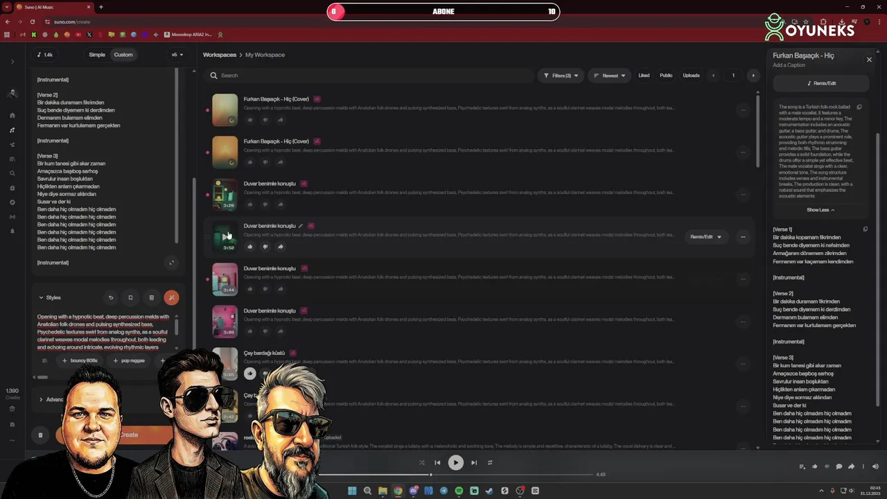Open My Workspace breadcrumb
Viewport: 887px width, 499px height.
(265, 55)
